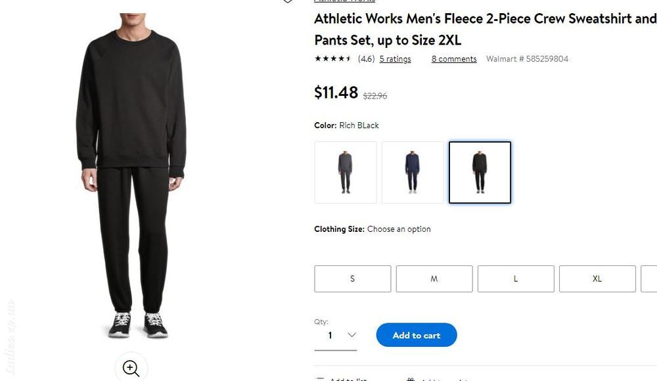This screenshot has width=657, height=381.
Task: Choose size L option
Action: pyautogui.click(x=516, y=279)
